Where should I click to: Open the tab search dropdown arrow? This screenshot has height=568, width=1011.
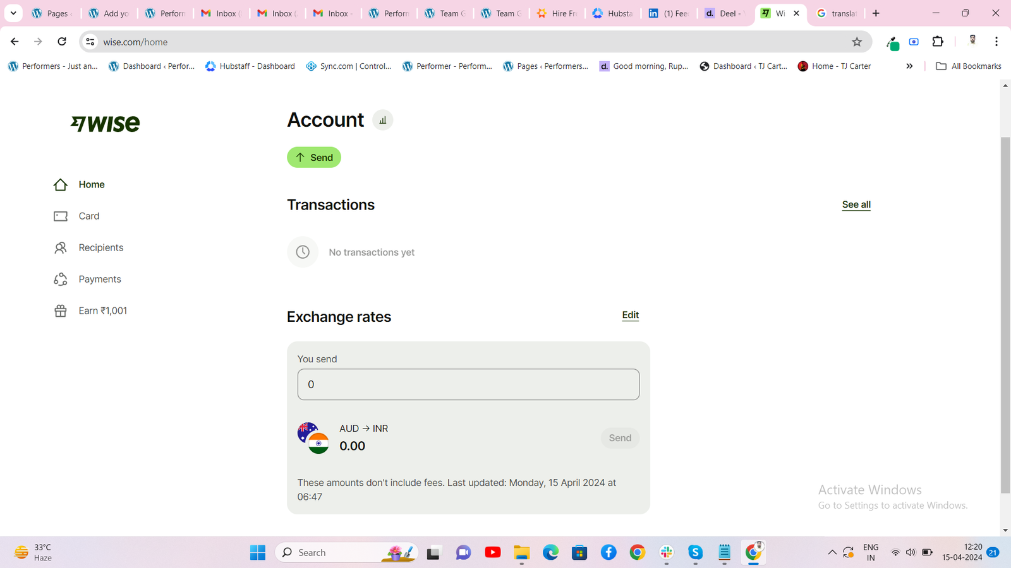pyautogui.click(x=13, y=13)
